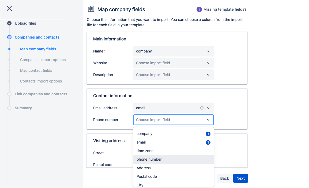This screenshot has width=309, height=188.
Task: Collapse the Phone number dropdown
Action: tap(208, 120)
